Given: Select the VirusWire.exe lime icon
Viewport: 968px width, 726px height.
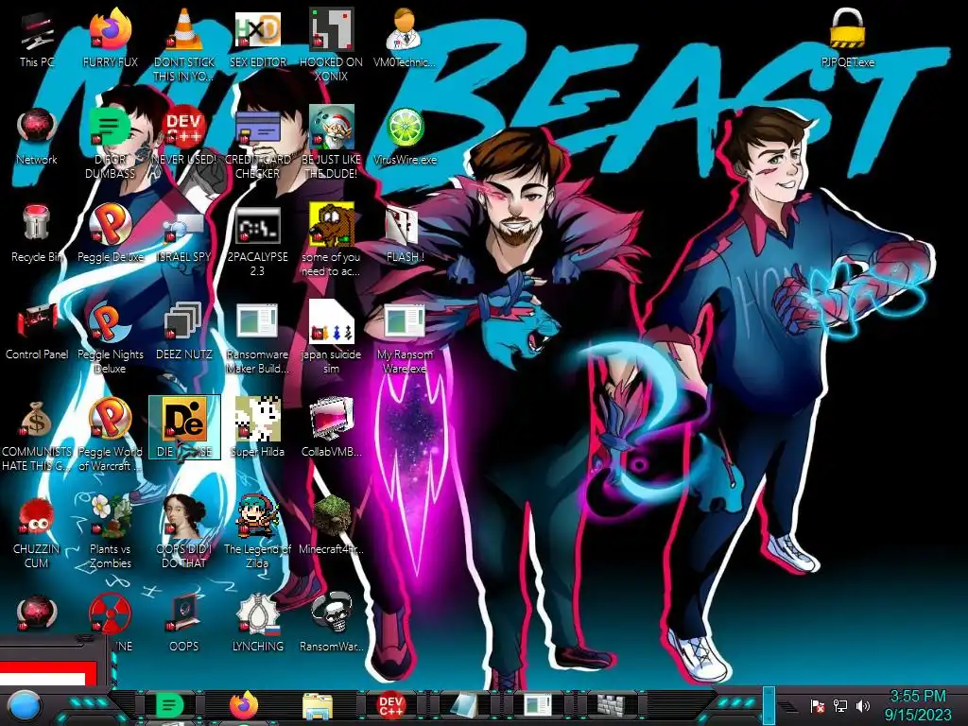Looking at the screenshot, I should pyautogui.click(x=405, y=136).
